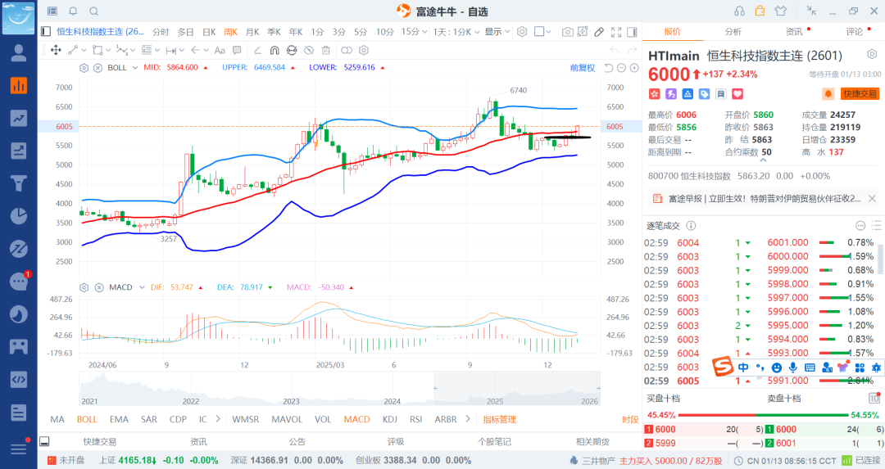
Task: Click the 快捷交易 orange button
Action: [860, 94]
